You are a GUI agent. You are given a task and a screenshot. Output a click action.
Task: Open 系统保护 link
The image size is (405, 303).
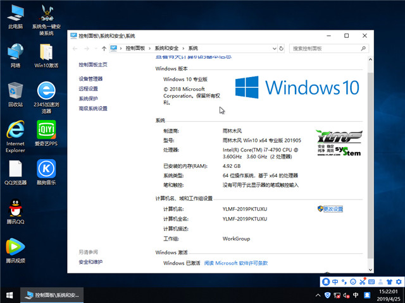[x=89, y=98]
